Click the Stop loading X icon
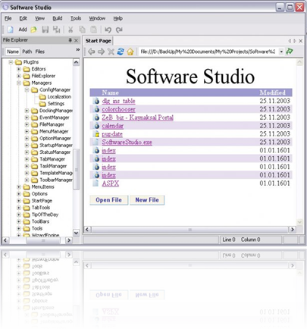 point(111,52)
